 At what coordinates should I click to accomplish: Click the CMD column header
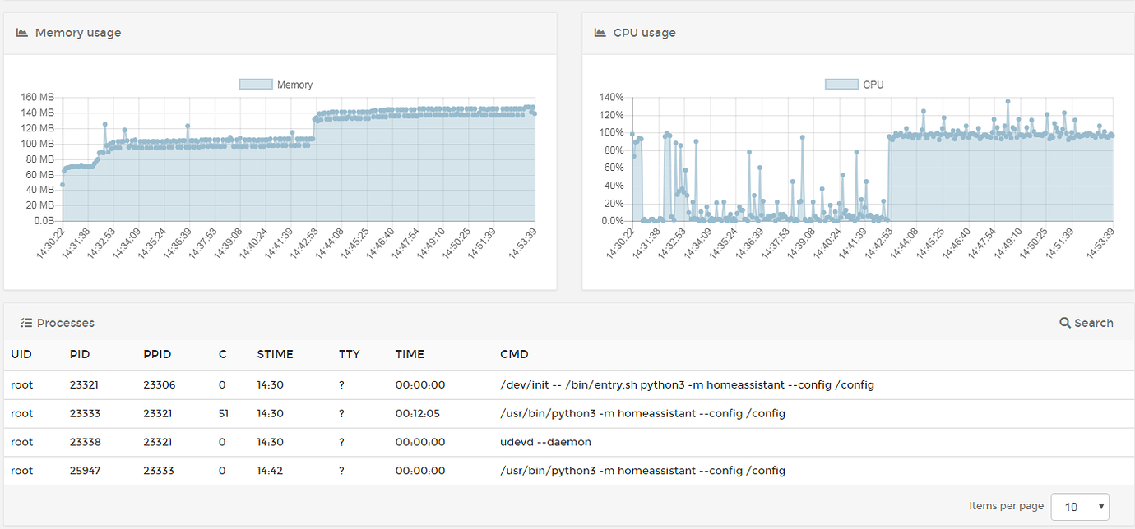(x=514, y=354)
